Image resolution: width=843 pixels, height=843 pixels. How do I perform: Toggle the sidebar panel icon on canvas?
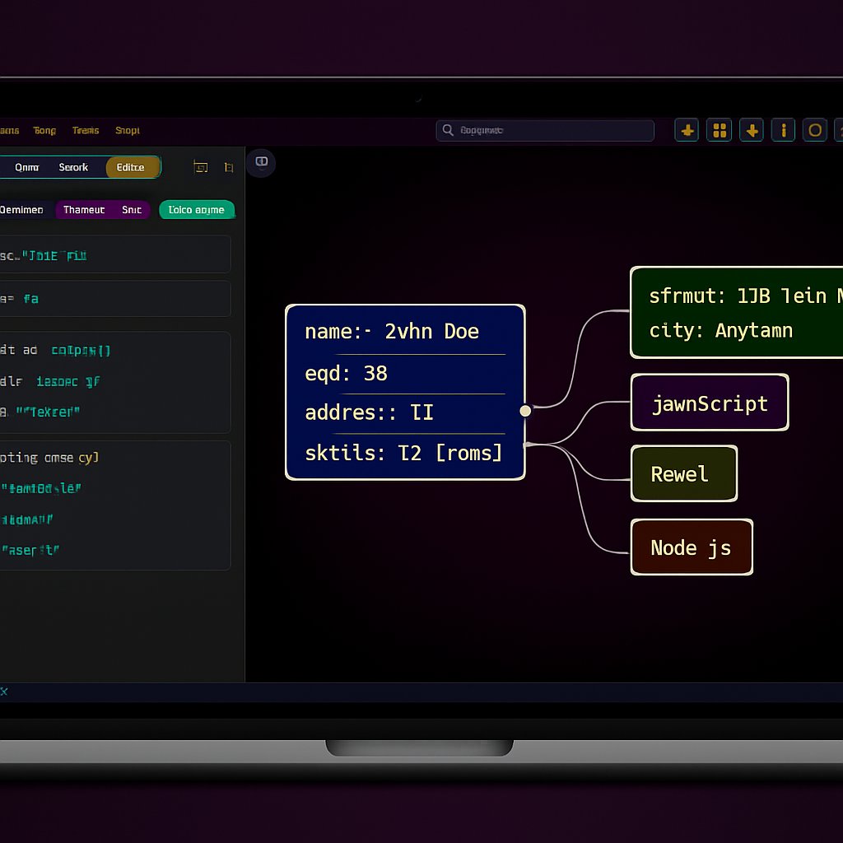(x=261, y=162)
